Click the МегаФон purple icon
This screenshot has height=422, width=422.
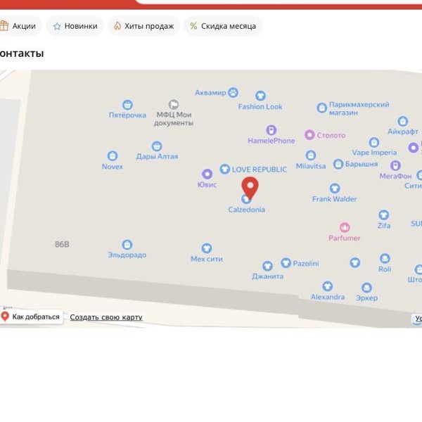click(x=395, y=165)
